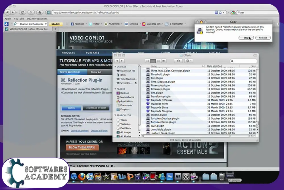The image size is (284, 190).
Task: Select Macintosh HD in Finder sidebar
Action: coord(126,71)
